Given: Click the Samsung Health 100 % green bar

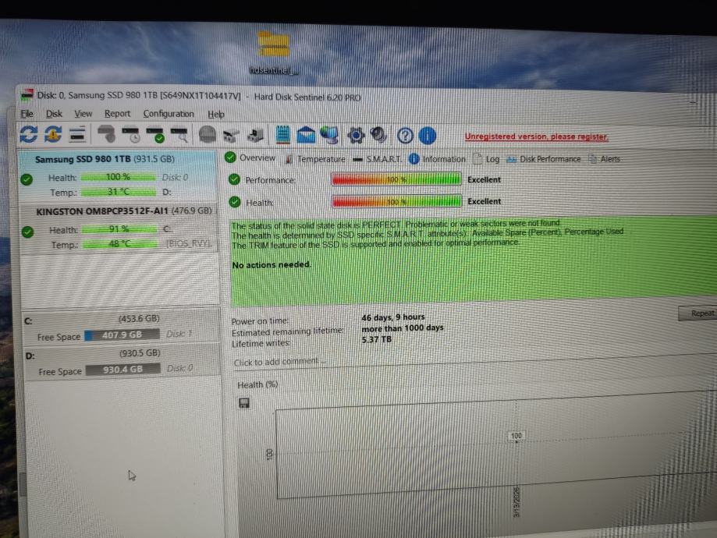Looking at the screenshot, I should 118,177.
